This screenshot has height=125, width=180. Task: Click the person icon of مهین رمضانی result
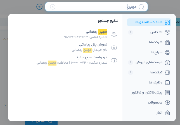[114, 35]
